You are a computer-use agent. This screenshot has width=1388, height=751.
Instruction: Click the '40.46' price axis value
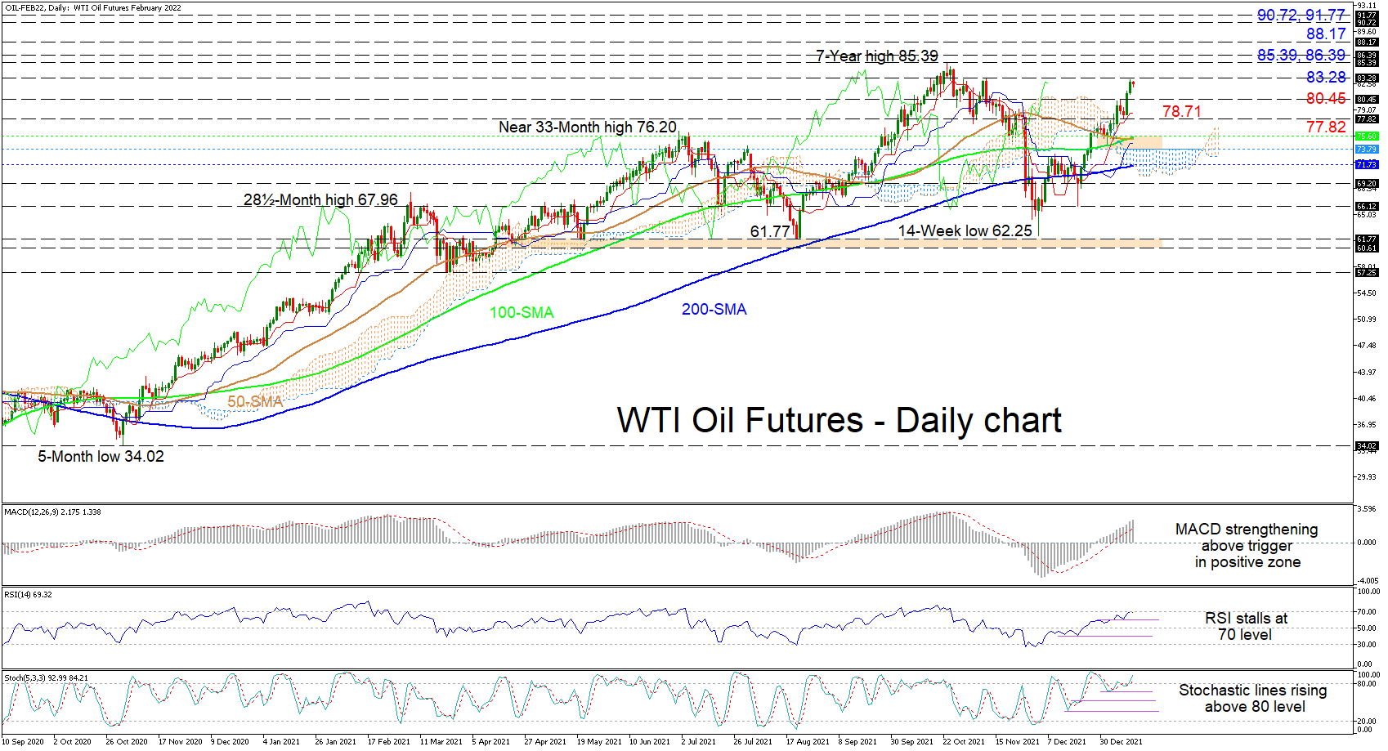1367,399
